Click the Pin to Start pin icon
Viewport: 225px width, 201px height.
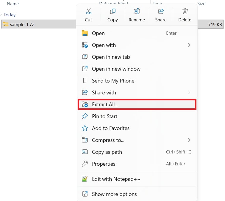click(x=85, y=116)
